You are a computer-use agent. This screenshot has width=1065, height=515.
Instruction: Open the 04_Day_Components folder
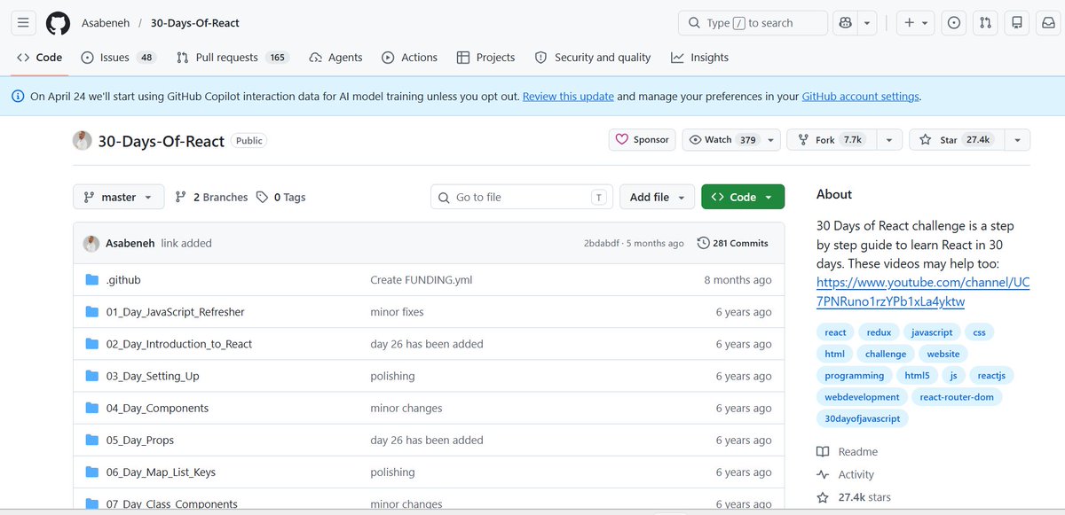tap(157, 408)
